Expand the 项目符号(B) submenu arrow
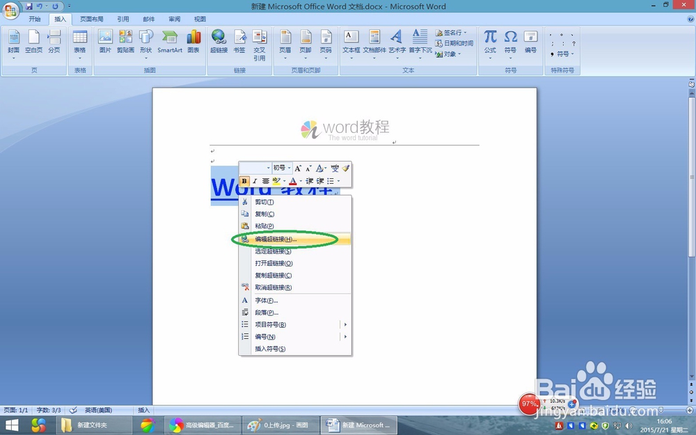Viewport: 696px width, 435px height. click(345, 324)
